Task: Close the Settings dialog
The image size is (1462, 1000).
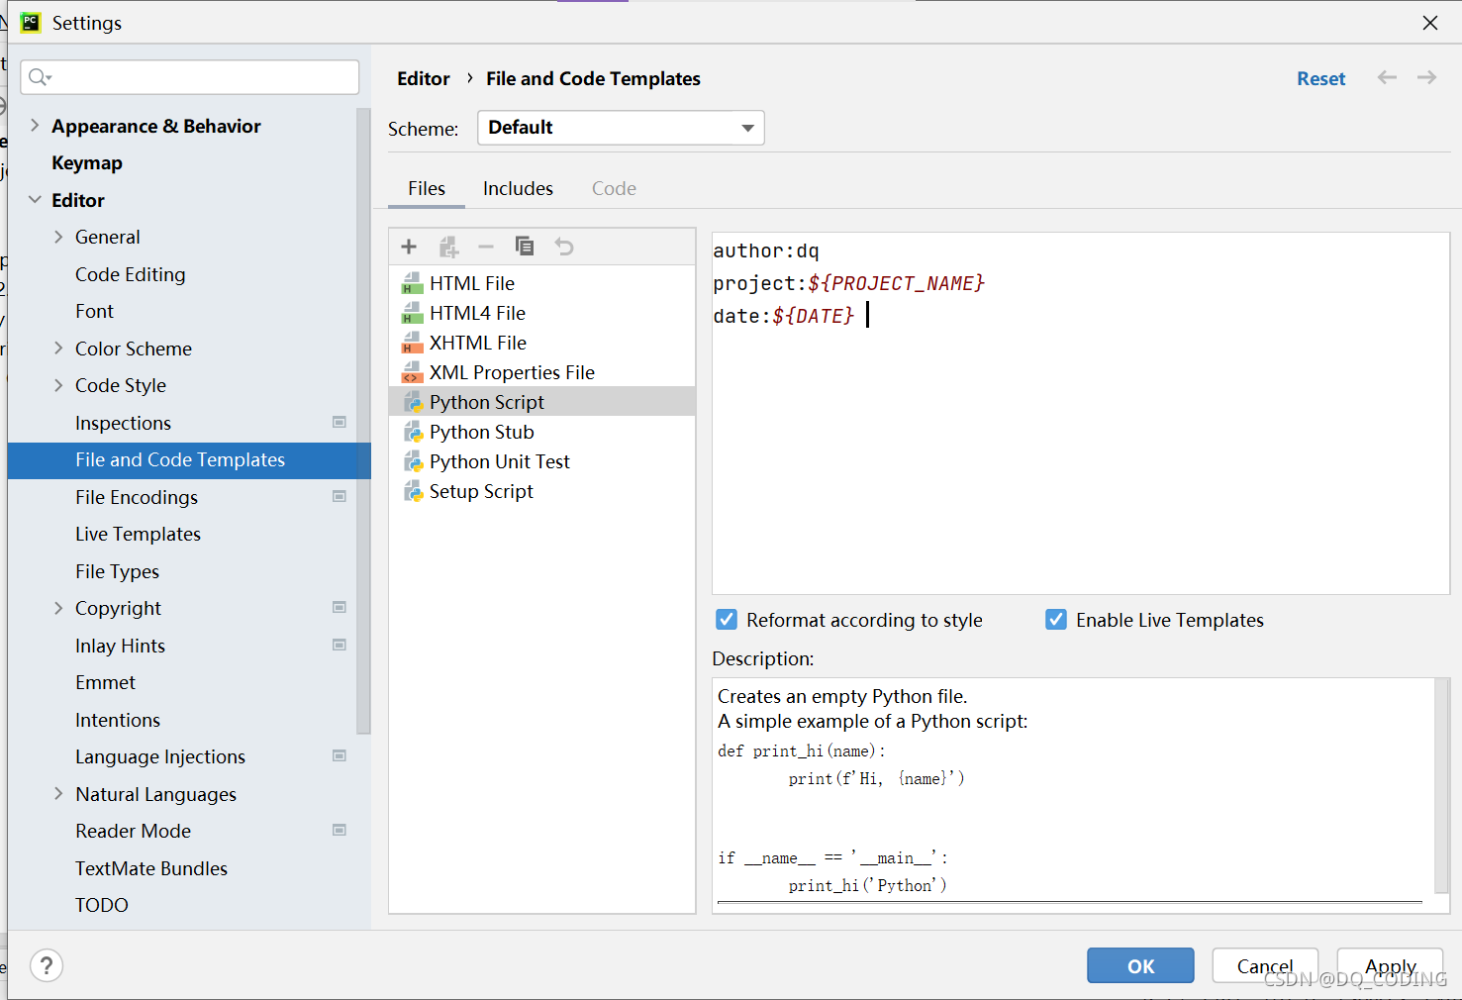Action: (x=1429, y=22)
